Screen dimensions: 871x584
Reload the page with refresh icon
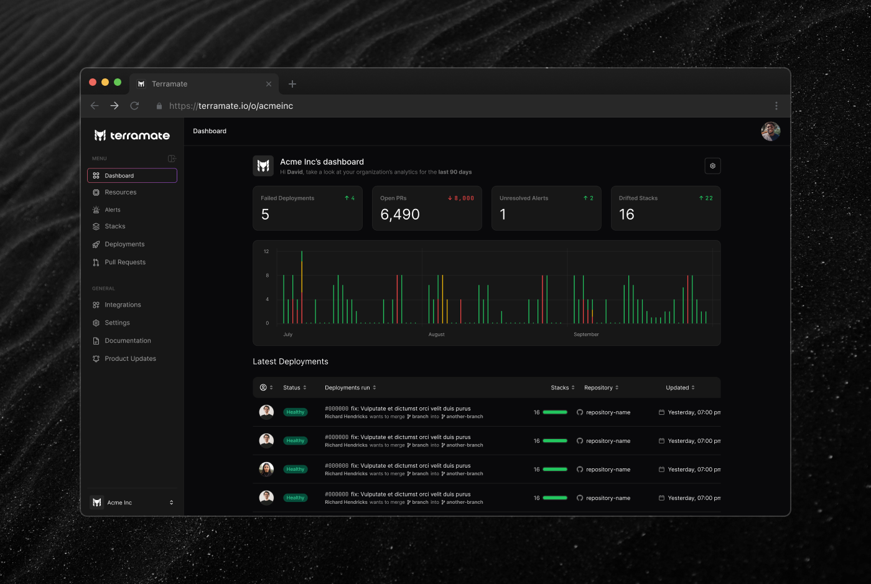click(134, 106)
